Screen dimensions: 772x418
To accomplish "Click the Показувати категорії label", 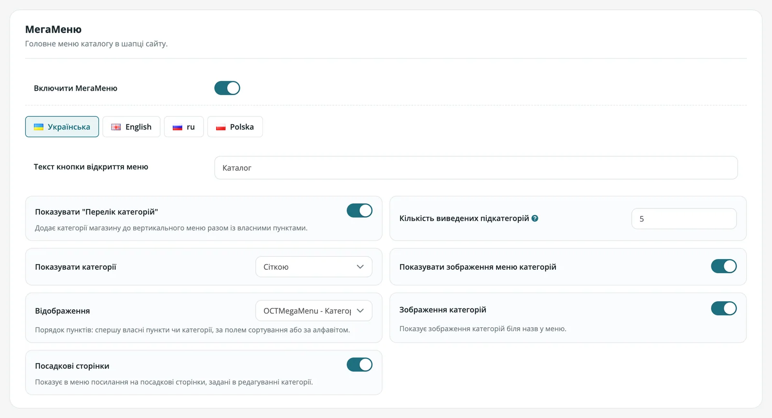I will click(x=75, y=267).
